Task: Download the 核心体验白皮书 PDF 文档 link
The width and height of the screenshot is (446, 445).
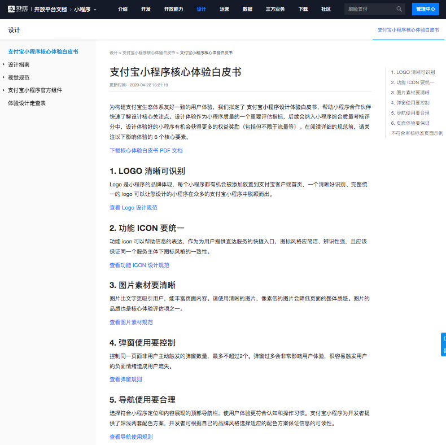Action: (x=146, y=151)
